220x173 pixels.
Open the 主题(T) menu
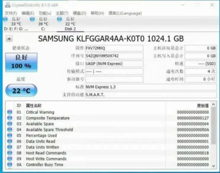pos(62,13)
